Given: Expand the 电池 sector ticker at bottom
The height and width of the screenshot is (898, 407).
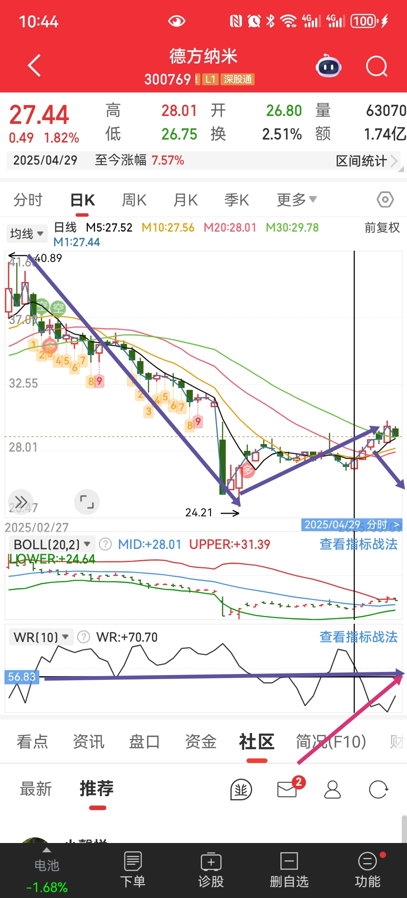Looking at the screenshot, I should tap(47, 870).
